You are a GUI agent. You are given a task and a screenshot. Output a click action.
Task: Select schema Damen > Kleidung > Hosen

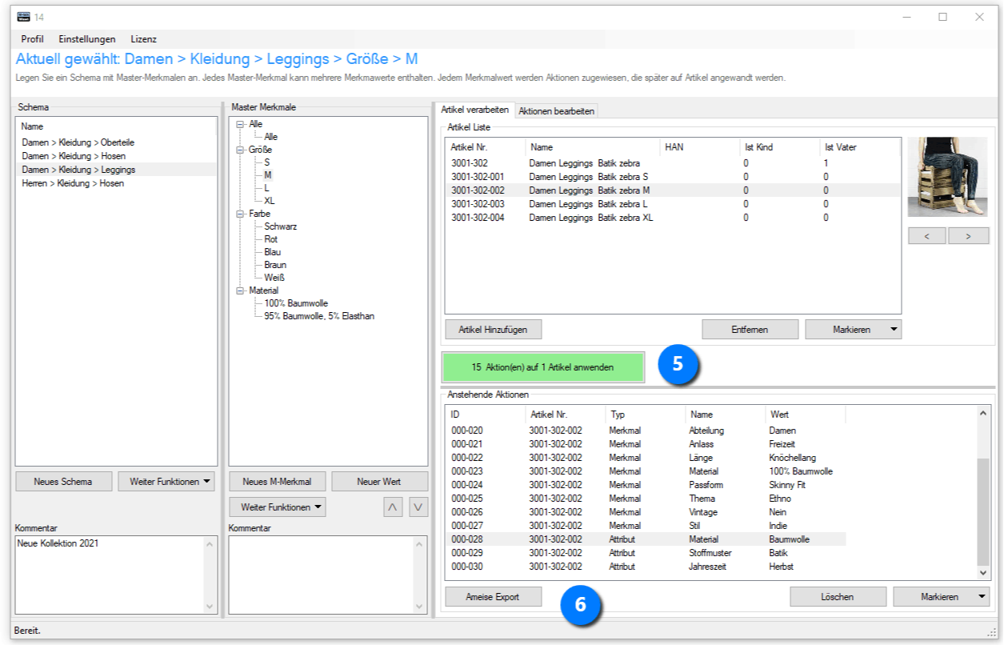(74, 156)
